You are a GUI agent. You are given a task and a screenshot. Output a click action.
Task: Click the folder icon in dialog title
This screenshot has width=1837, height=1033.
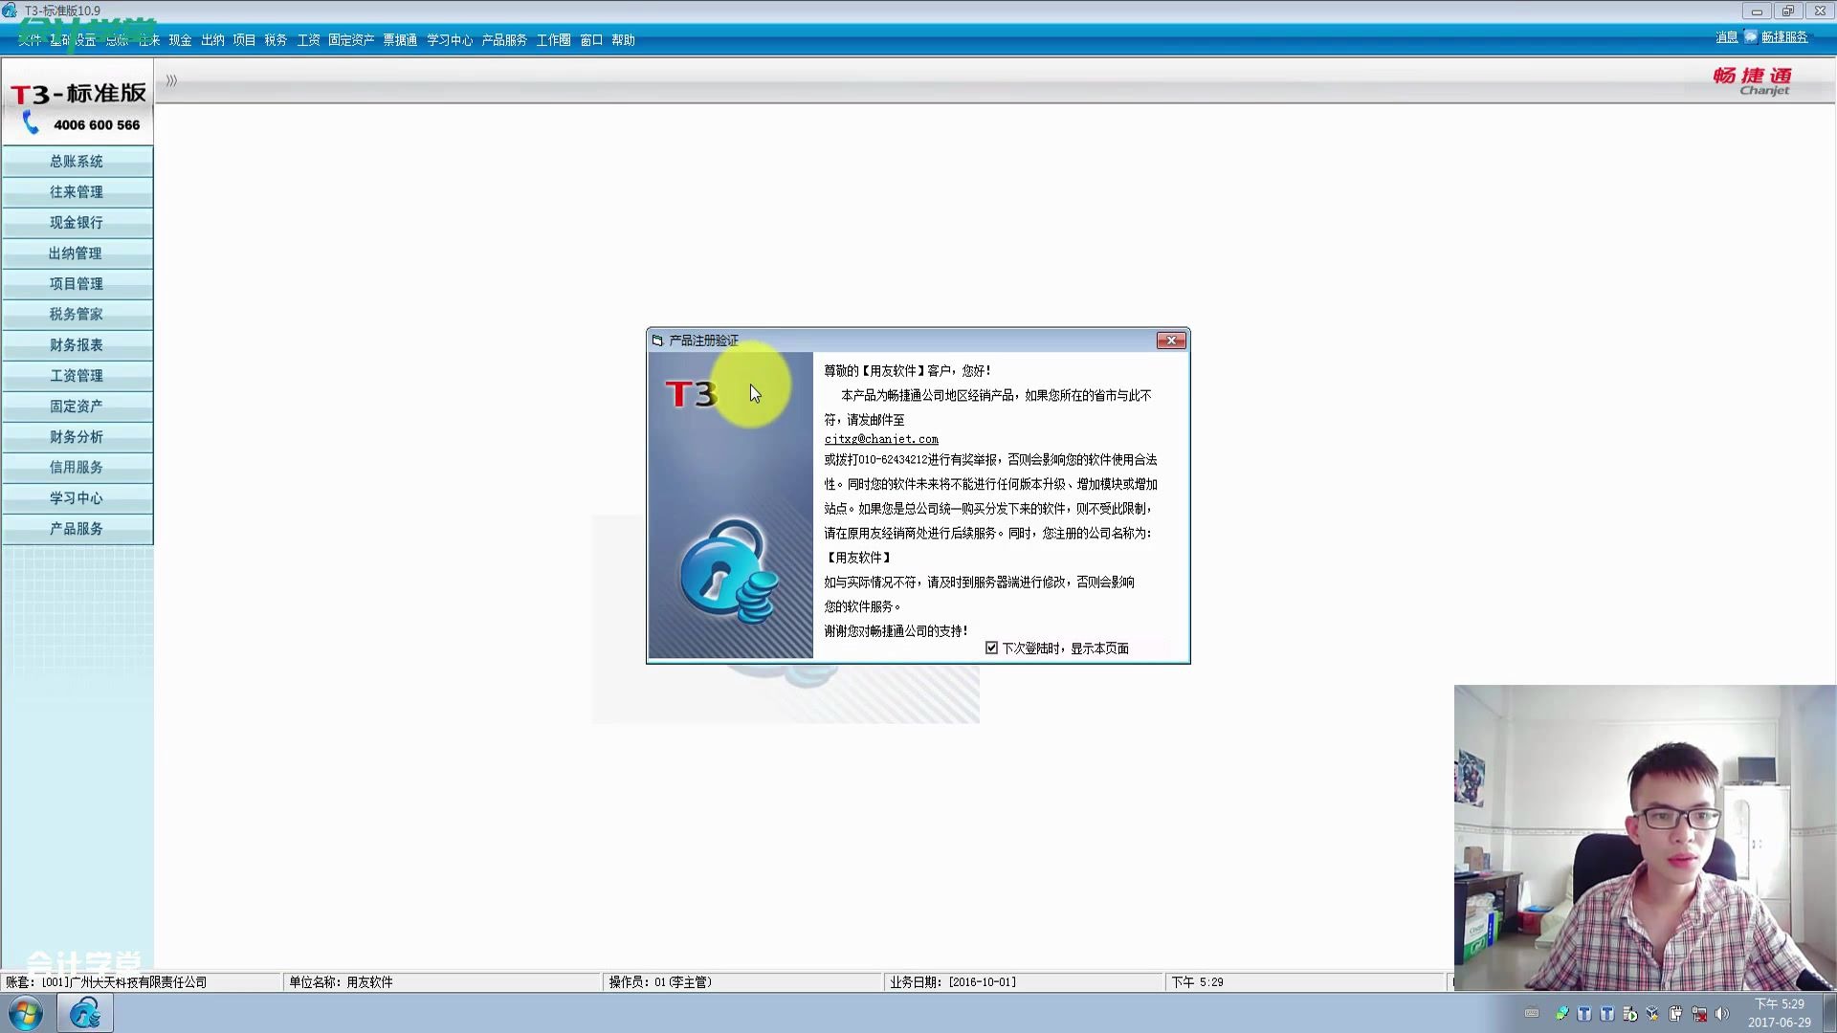657,341
